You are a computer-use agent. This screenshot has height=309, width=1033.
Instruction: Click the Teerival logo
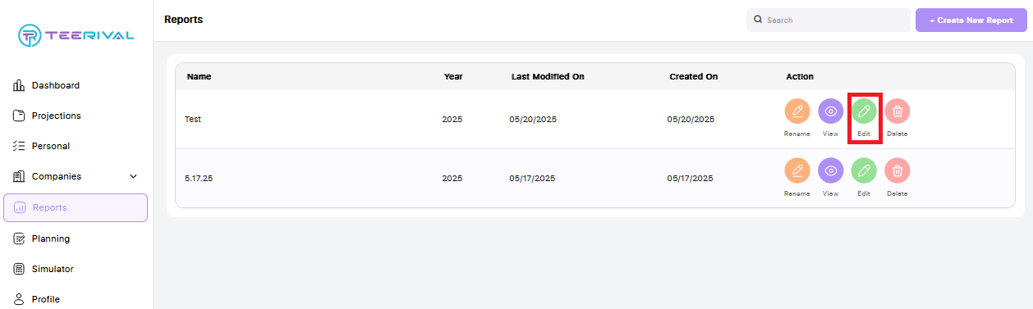click(x=76, y=35)
